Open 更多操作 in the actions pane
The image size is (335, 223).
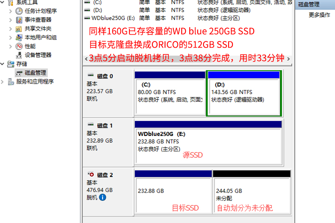320,15
